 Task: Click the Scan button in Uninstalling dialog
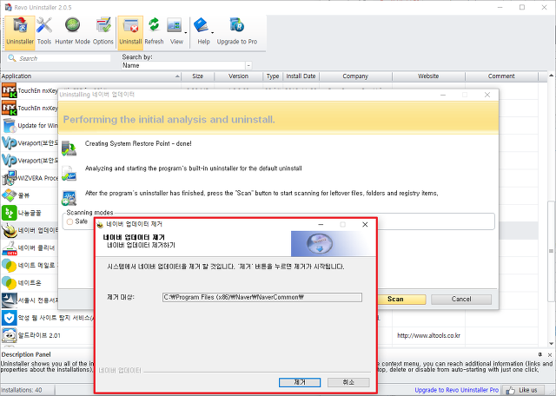click(x=401, y=299)
